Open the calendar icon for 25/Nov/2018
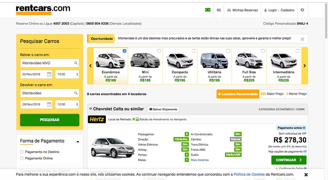 pyautogui.click(x=49, y=74)
